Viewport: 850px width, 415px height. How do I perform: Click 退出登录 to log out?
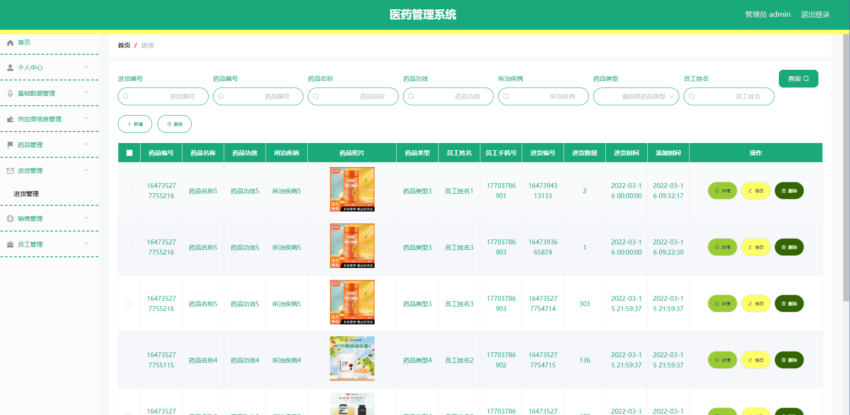tap(815, 14)
